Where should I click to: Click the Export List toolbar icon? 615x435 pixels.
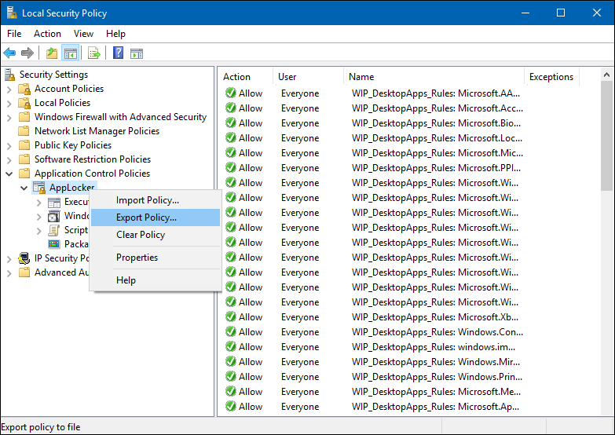point(94,53)
